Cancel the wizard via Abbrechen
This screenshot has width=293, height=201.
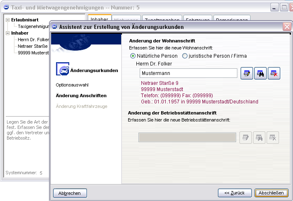click(x=70, y=193)
